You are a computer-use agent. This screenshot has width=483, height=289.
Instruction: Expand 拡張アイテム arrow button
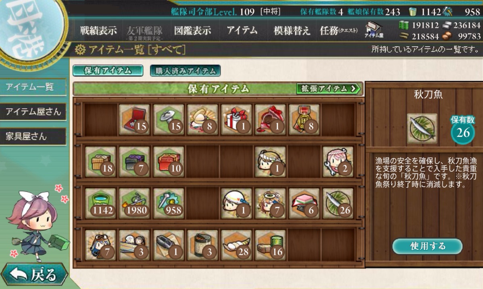pos(329,89)
